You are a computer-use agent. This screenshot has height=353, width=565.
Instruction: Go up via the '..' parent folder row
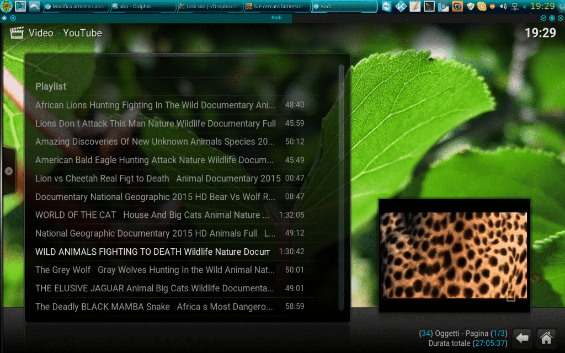pyautogui.click(x=180, y=69)
